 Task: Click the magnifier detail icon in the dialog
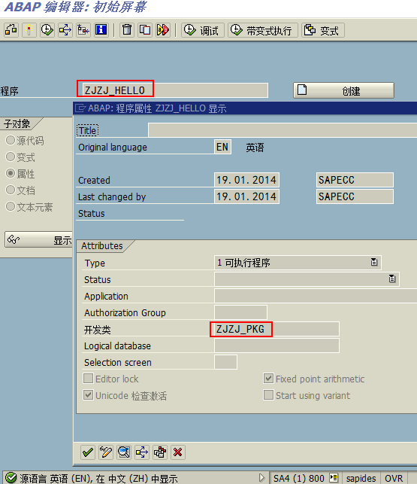[124, 452]
